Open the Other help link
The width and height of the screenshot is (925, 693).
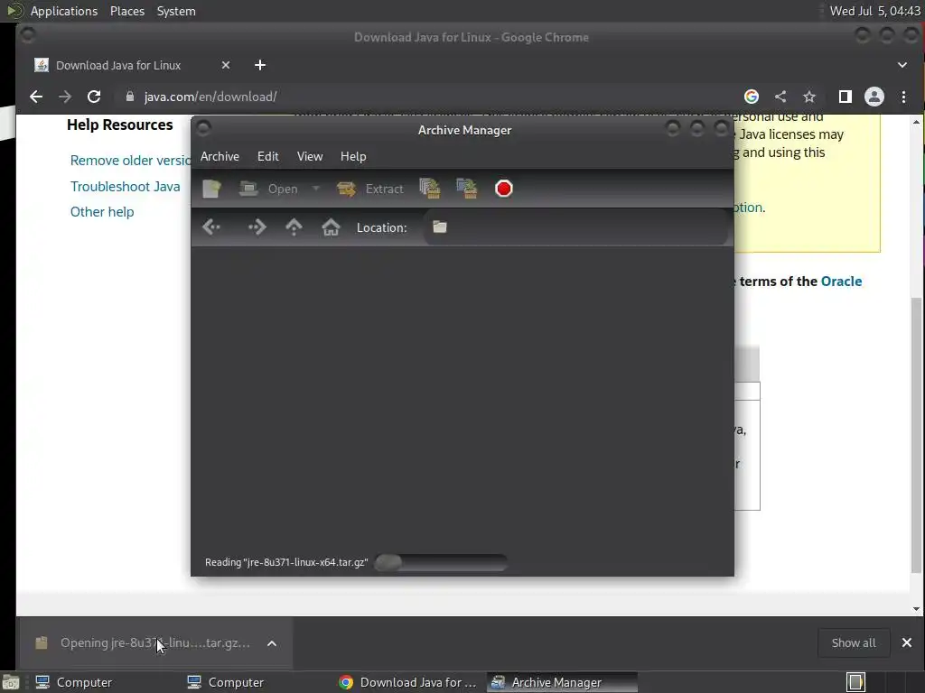[102, 211]
